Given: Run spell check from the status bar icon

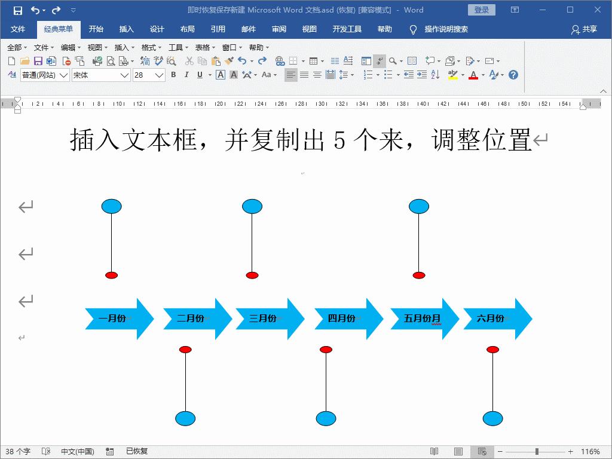Looking at the screenshot, I should tap(47, 452).
